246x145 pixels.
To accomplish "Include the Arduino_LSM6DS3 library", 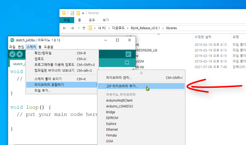I will (x=141, y=106).
